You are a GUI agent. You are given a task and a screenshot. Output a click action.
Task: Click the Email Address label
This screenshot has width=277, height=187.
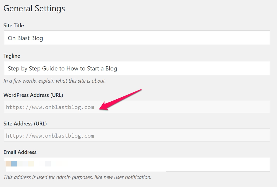20,152
